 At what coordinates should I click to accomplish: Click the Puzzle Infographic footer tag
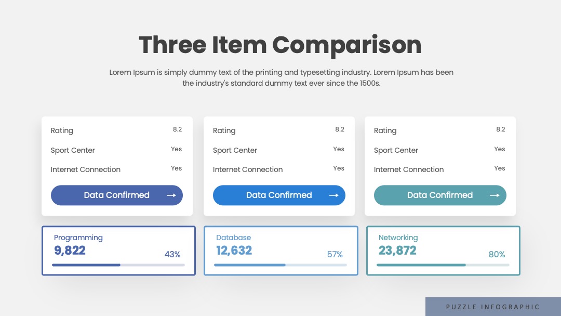pos(493,307)
